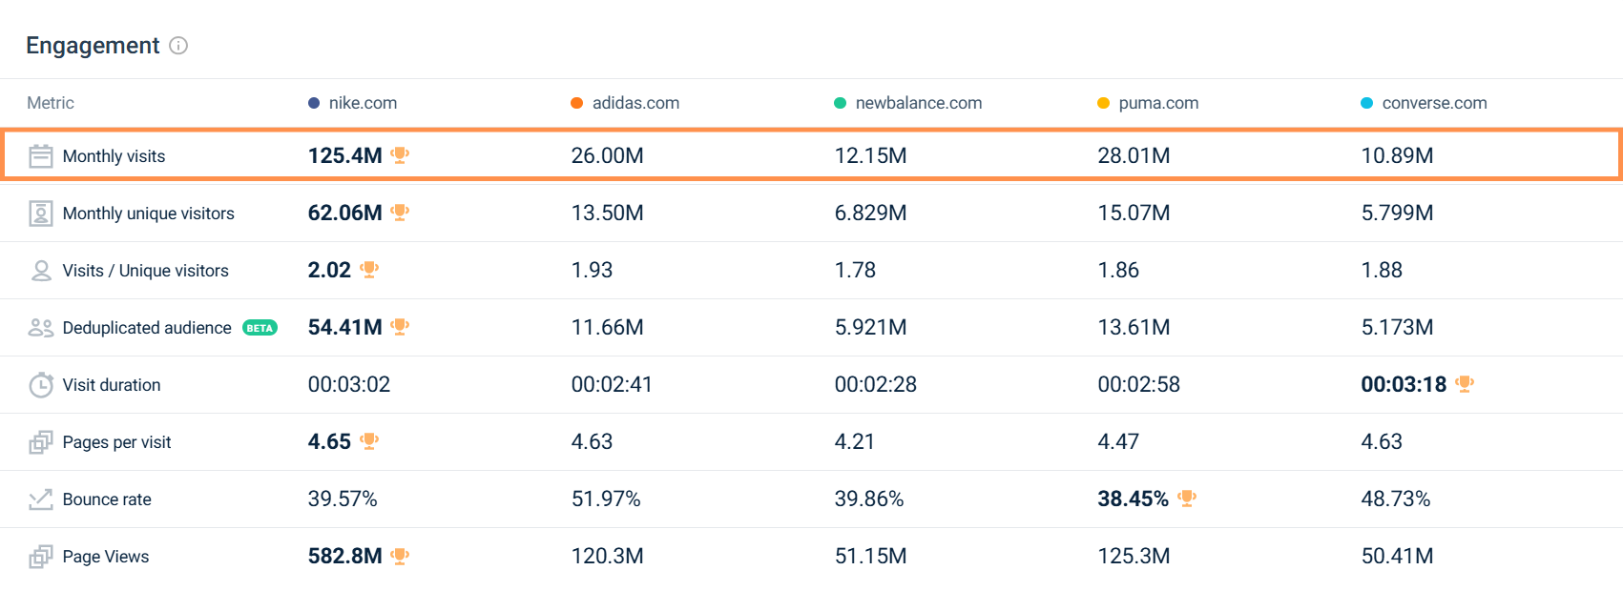Select the Monthly visits row label
Viewport: 1623px width, 611px height.
pyautogui.click(x=114, y=156)
